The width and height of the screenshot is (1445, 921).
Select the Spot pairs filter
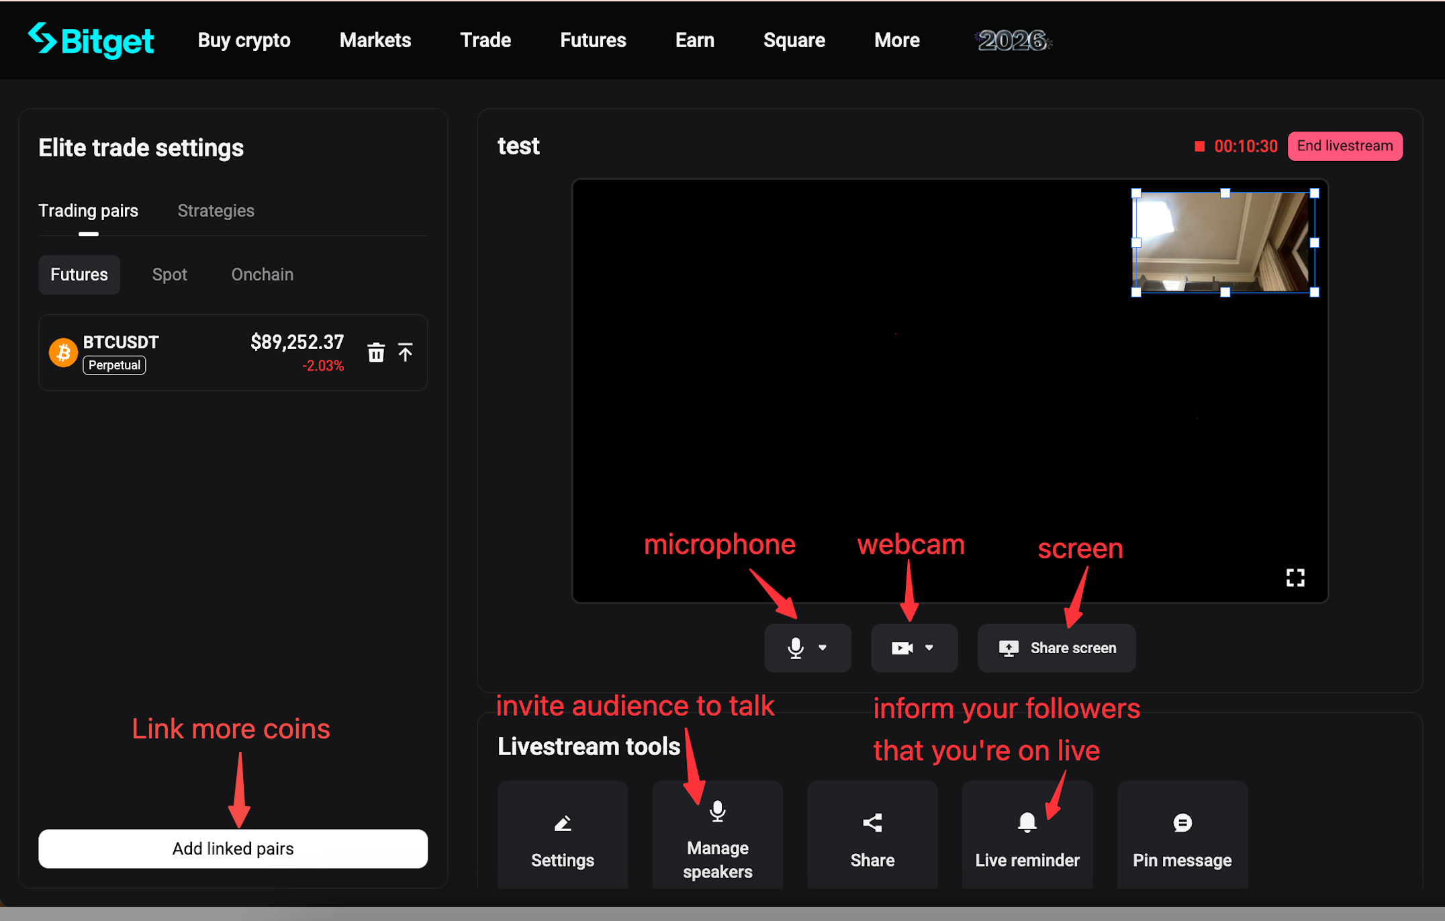click(x=169, y=275)
